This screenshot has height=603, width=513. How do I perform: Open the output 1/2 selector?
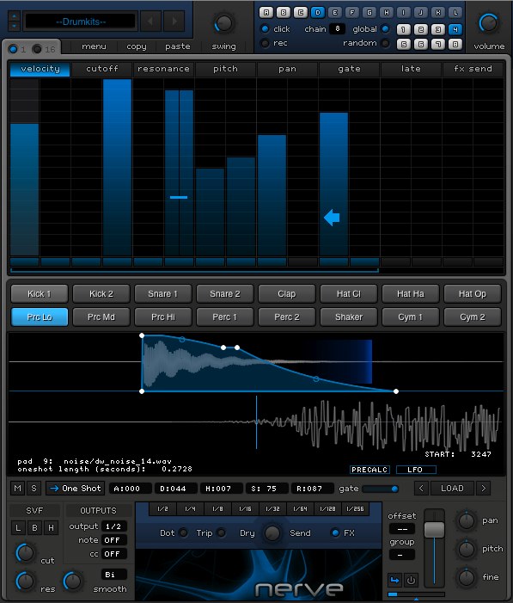pos(113,526)
